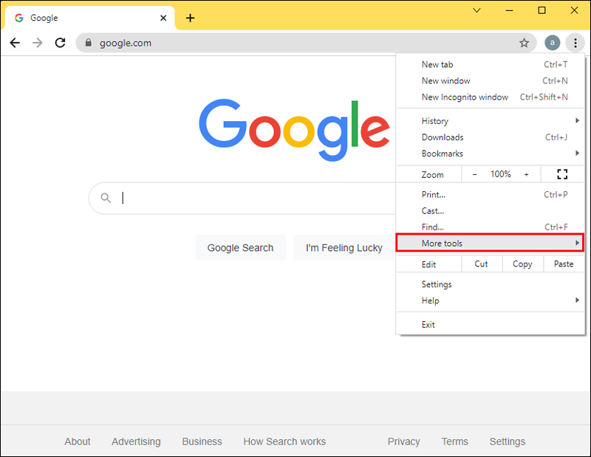Open a new tab with the plus button
Viewport: 591px width, 457px height.
tap(191, 18)
